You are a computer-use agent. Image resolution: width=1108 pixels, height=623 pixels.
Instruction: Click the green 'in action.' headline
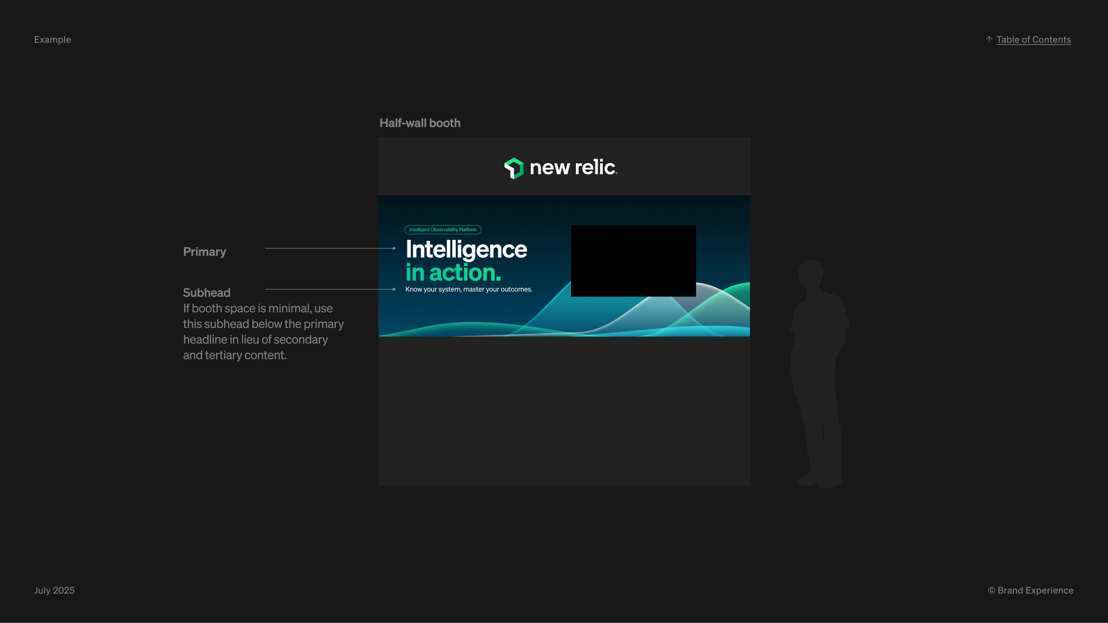[x=453, y=273]
